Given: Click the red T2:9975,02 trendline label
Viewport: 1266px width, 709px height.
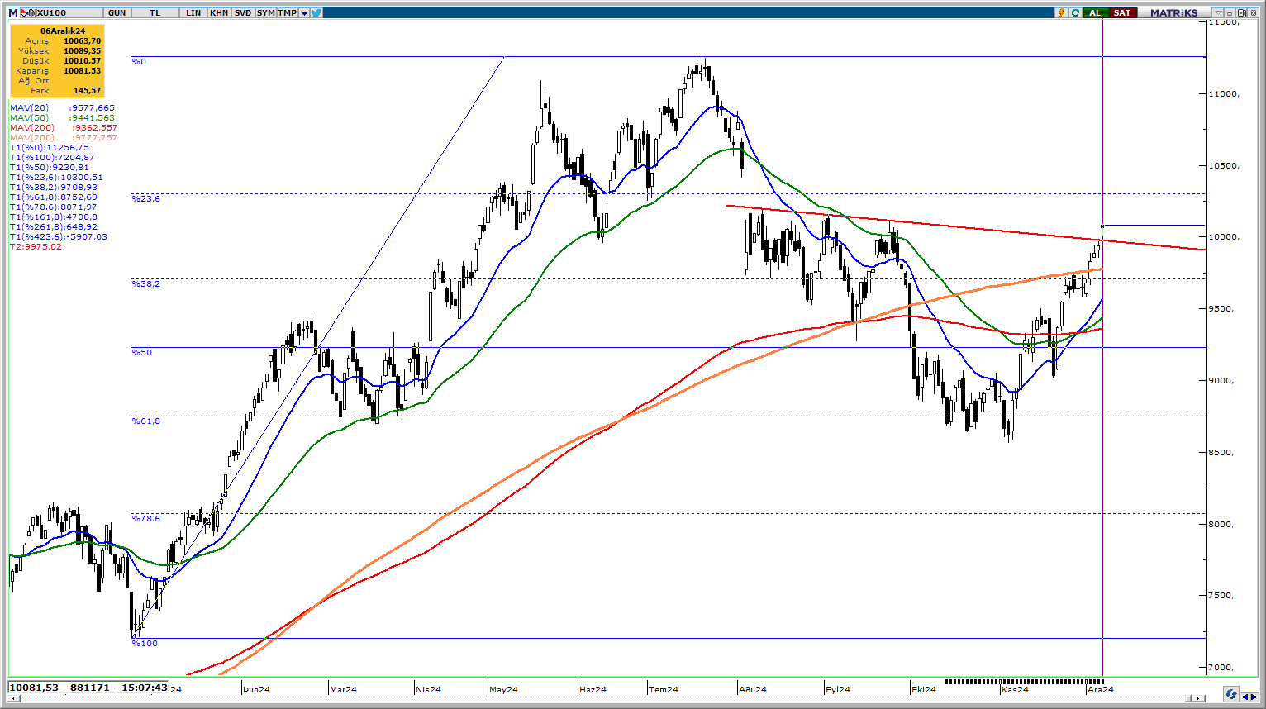Looking at the screenshot, I should point(36,247).
